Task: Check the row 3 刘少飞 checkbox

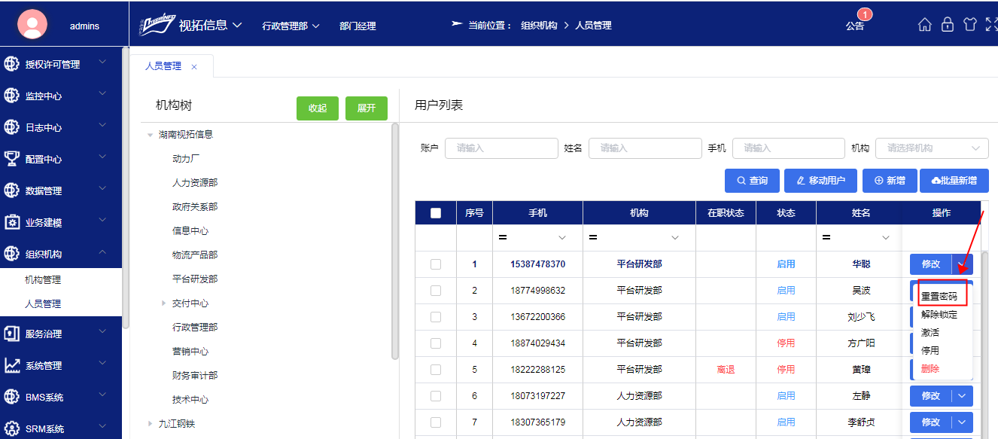Action: [436, 317]
